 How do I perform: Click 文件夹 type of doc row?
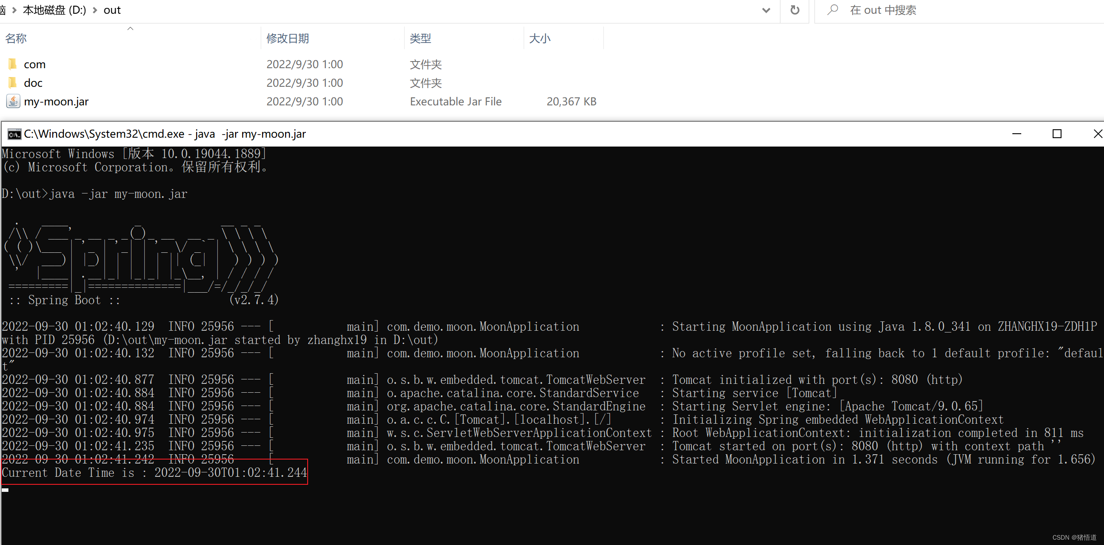pos(426,83)
